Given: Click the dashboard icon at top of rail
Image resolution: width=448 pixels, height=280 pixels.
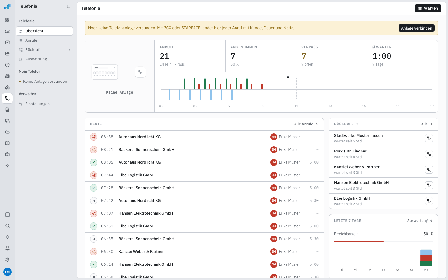Looking at the screenshot, I should click(7, 20).
